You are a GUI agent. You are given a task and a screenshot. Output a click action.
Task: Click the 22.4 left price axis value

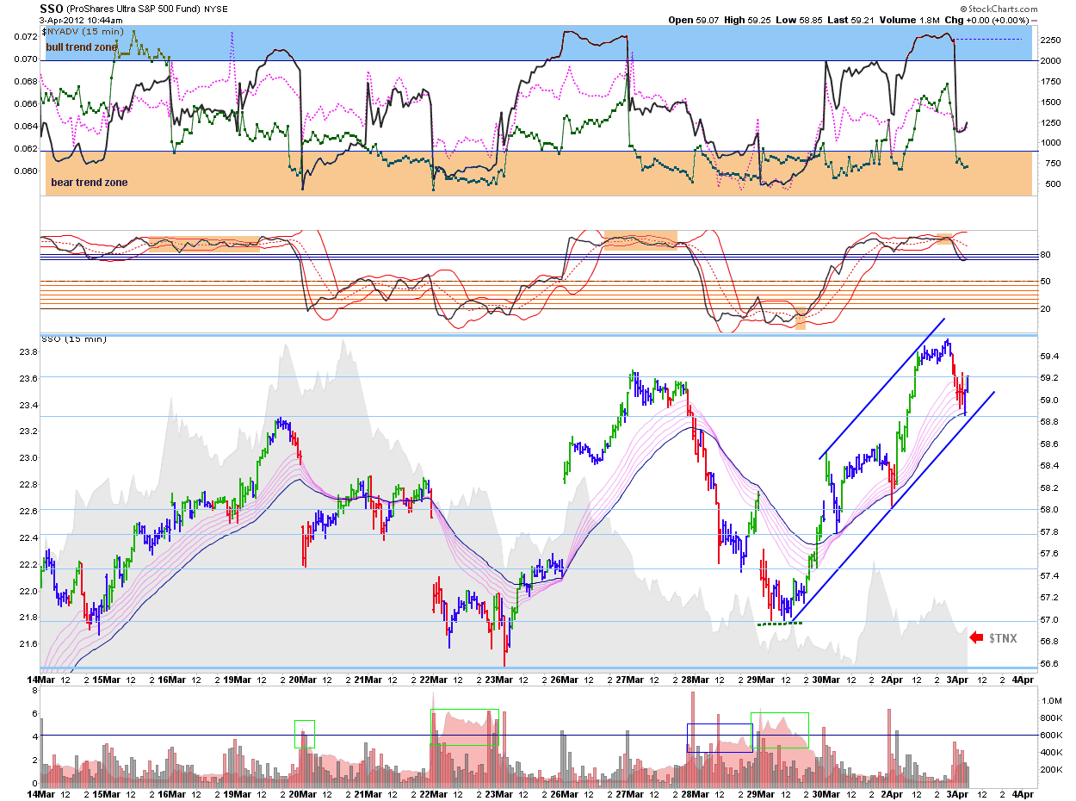click(29, 538)
